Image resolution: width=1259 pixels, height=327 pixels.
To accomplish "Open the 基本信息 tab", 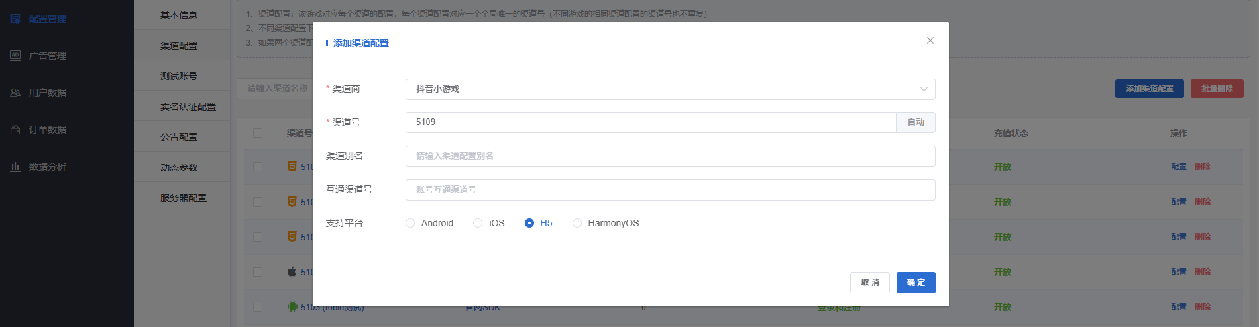I will [x=182, y=15].
